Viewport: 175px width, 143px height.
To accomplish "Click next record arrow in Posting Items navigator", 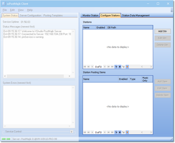I will [x=105, y=132].
